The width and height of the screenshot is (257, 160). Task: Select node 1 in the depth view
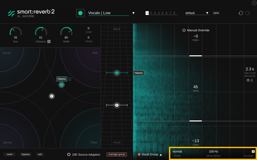[x=117, y=73]
